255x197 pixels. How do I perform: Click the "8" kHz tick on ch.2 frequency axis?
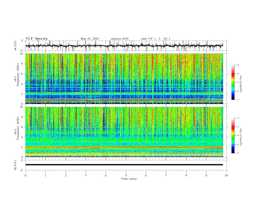coord(23,117)
